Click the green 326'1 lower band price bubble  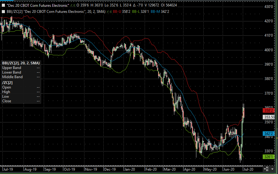pos(269,157)
